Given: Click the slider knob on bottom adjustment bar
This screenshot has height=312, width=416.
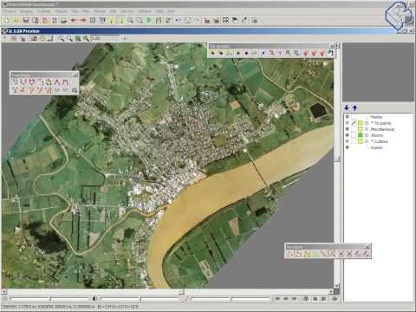Looking at the screenshot, I should pos(185,298).
